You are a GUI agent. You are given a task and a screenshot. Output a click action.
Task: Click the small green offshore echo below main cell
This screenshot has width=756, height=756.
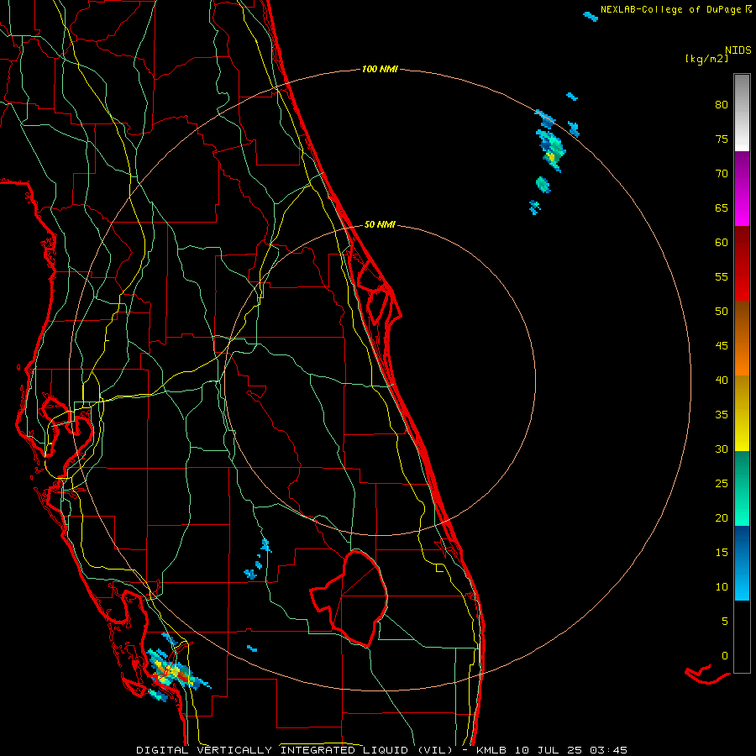pos(543,185)
